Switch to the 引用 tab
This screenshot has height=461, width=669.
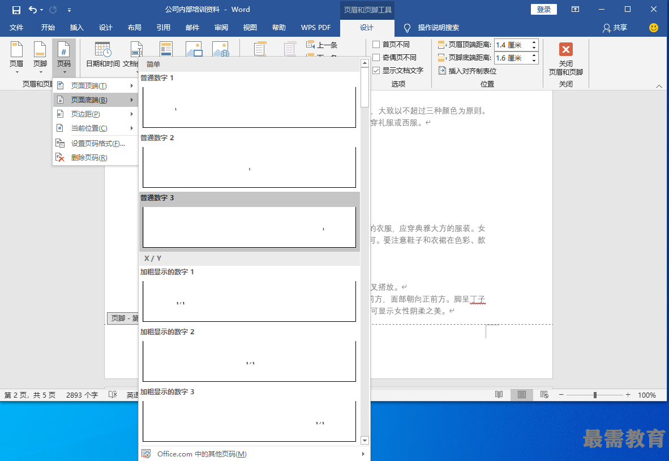164,28
